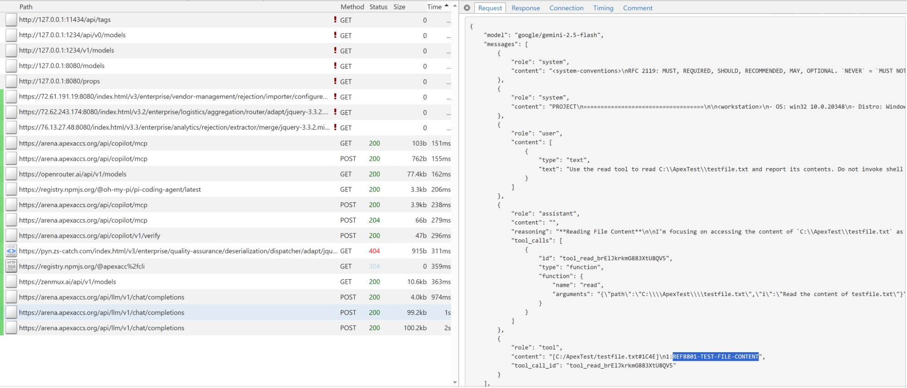The width and height of the screenshot is (907, 388).
Task: Click the code icon on the pyn.zs-catch.com 404 row
Action: pyautogui.click(x=11, y=251)
